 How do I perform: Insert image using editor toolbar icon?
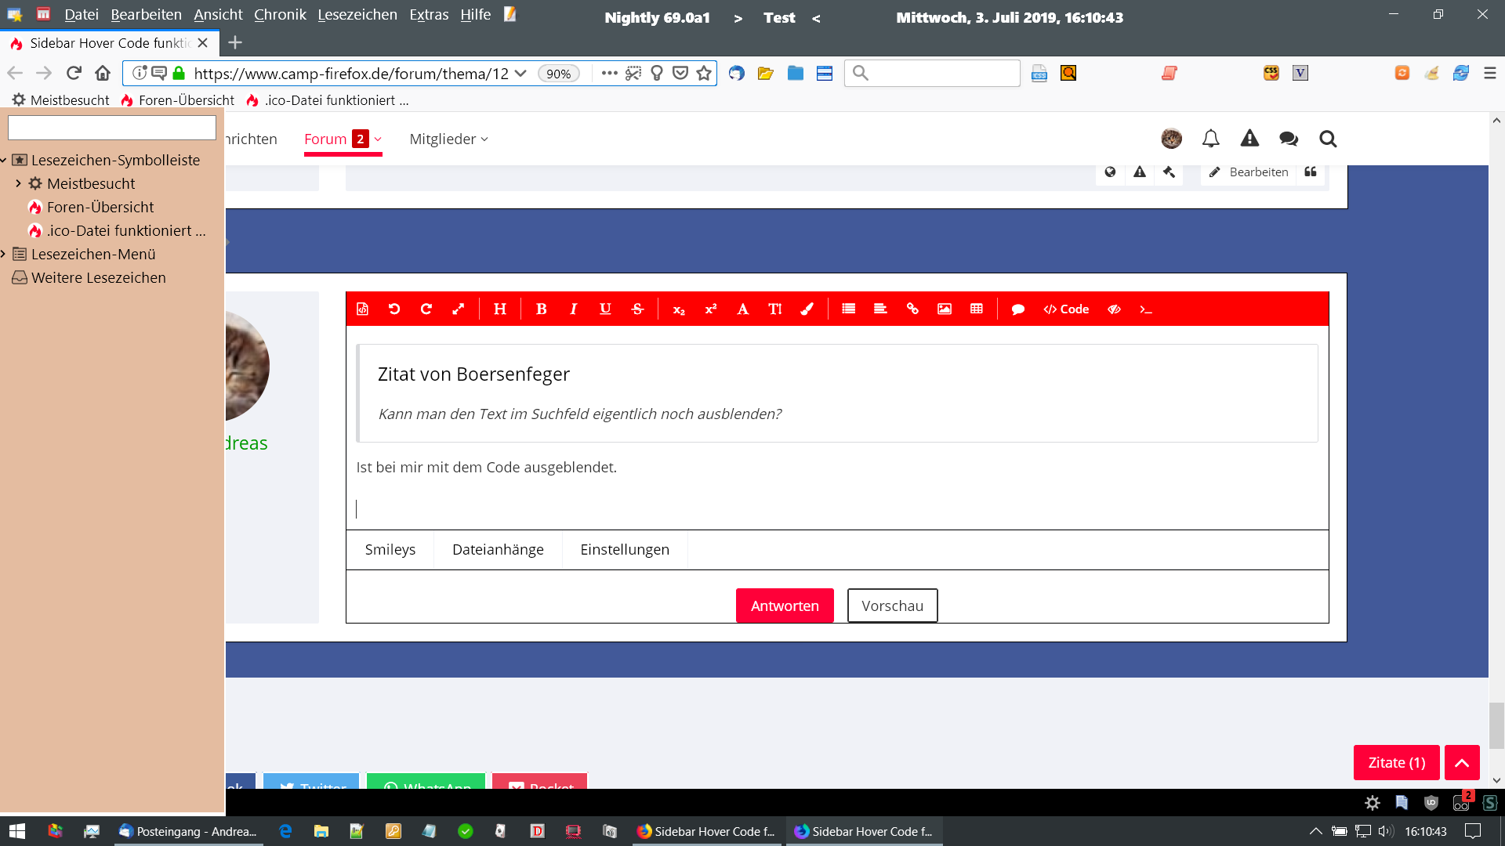coord(945,309)
